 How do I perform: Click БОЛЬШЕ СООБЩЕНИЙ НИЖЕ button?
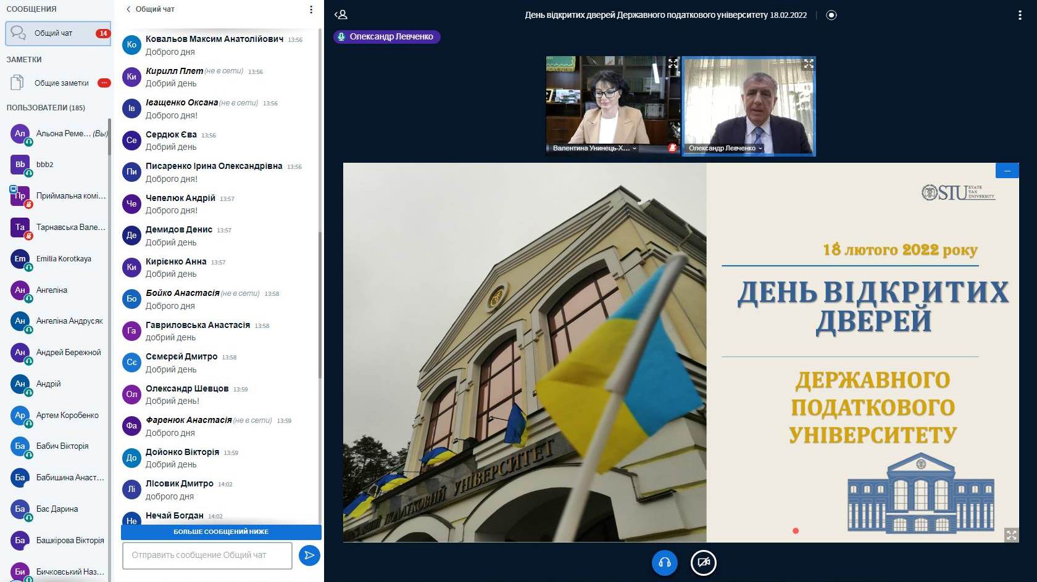coord(221,531)
